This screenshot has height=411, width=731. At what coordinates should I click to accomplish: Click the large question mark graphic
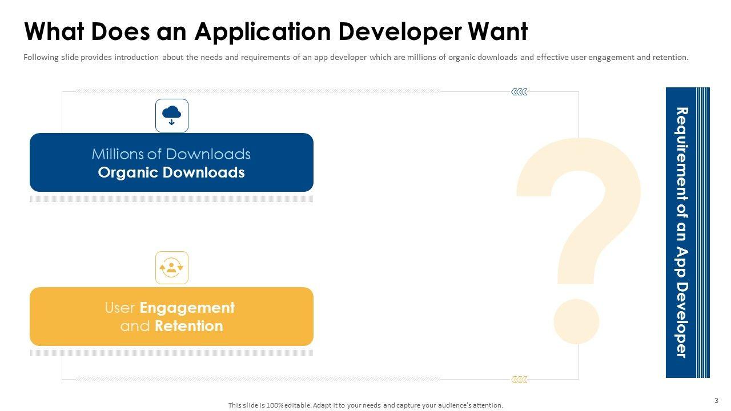coord(578,240)
